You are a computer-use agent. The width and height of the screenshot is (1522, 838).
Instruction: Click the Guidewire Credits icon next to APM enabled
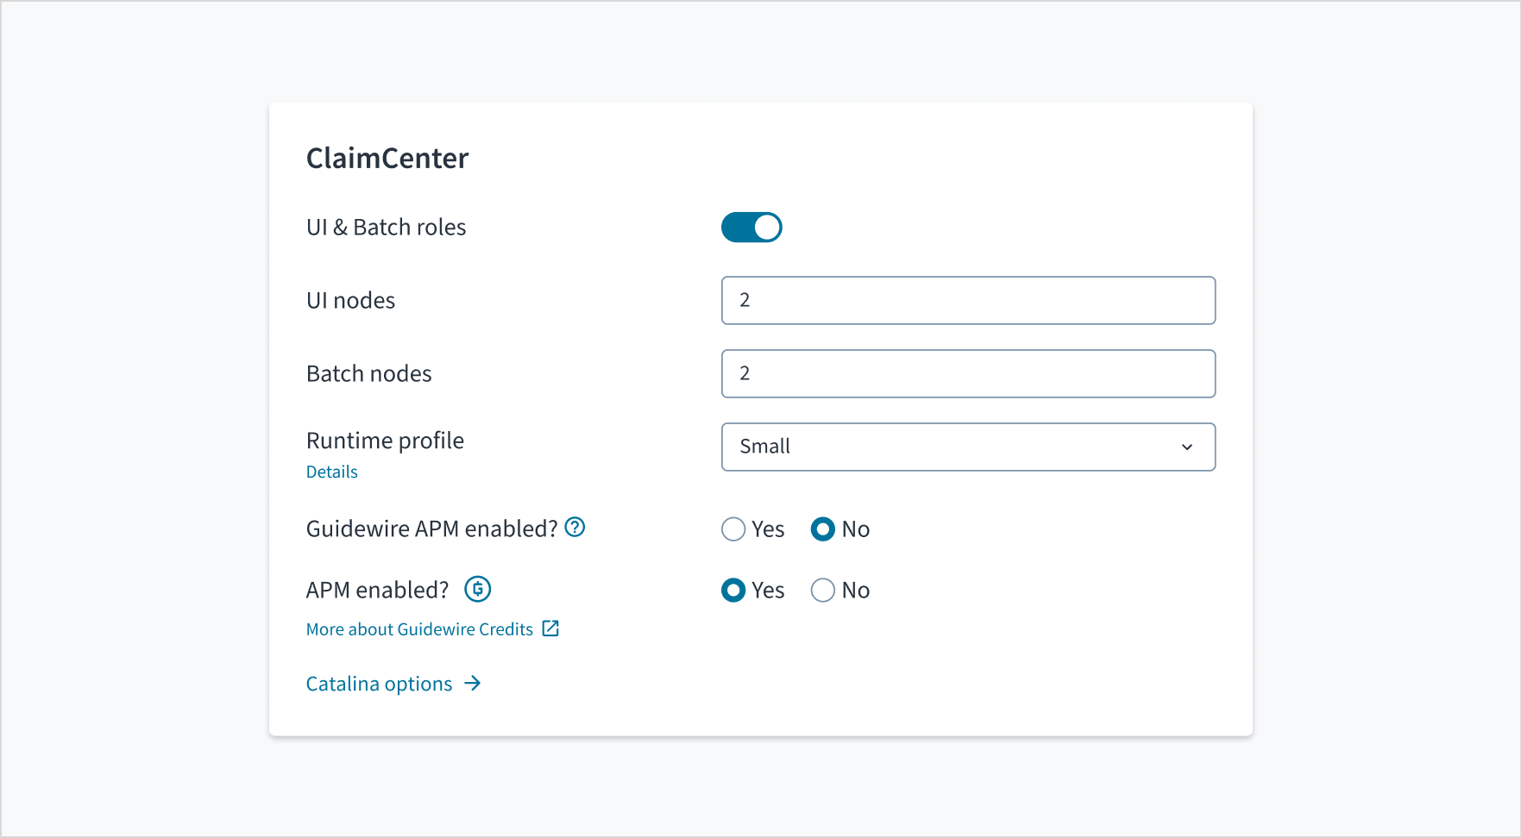pos(478,589)
